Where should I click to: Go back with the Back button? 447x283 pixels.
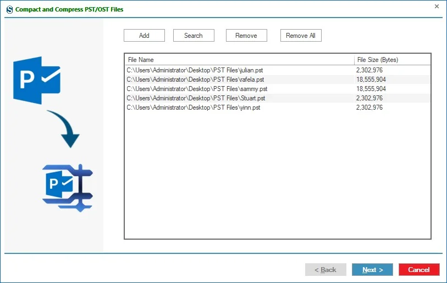pos(325,270)
